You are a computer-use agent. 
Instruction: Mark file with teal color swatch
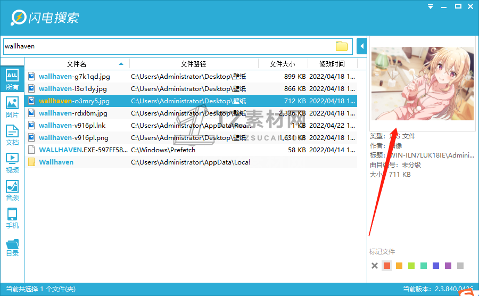(x=424, y=266)
